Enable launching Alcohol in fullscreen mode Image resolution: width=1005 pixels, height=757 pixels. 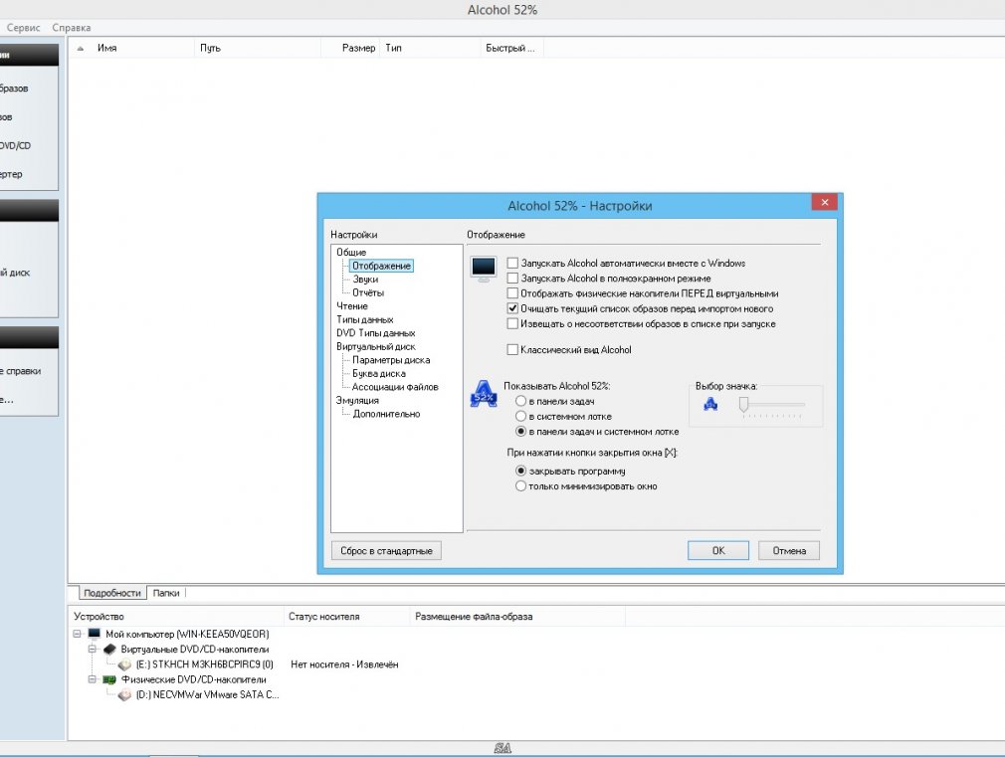[512, 279]
